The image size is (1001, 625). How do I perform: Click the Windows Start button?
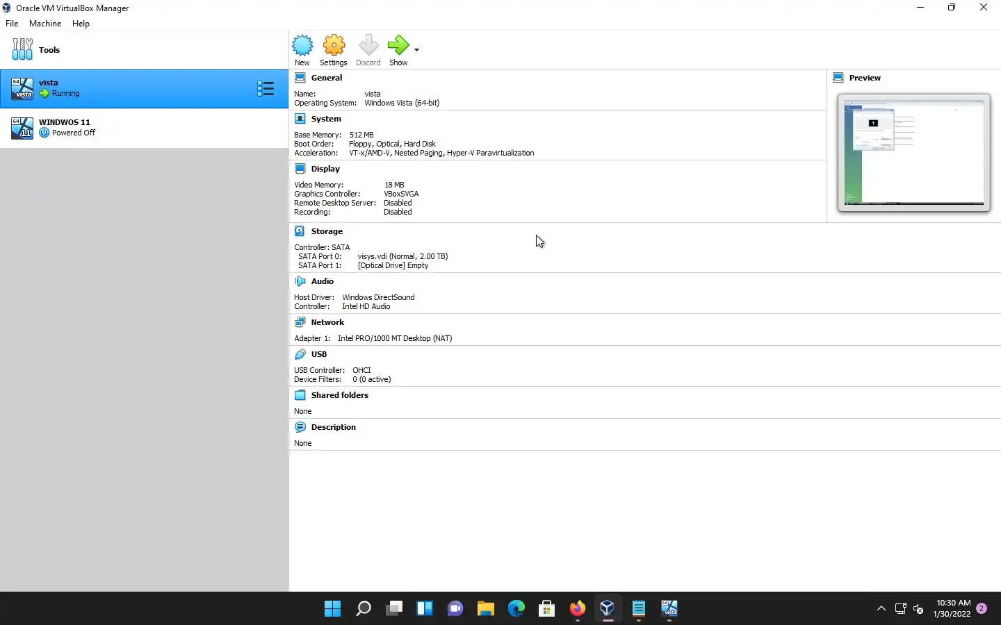332,609
